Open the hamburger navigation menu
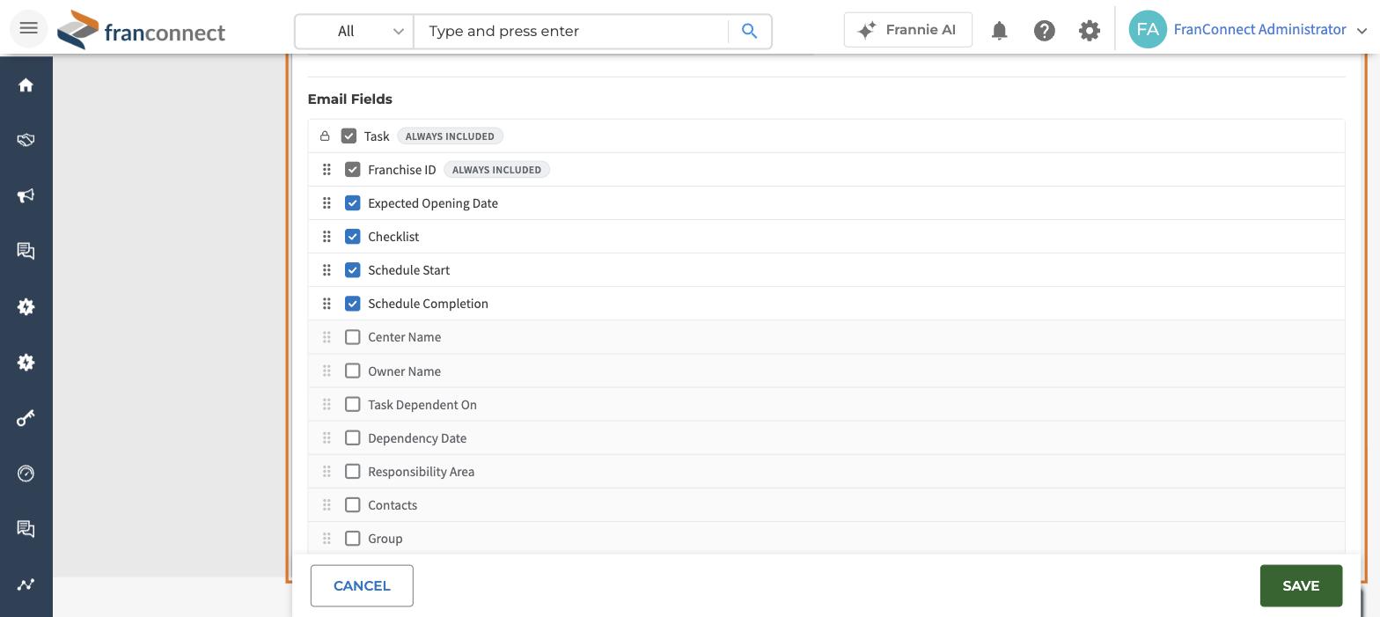This screenshot has width=1380, height=617. point(28,28)
